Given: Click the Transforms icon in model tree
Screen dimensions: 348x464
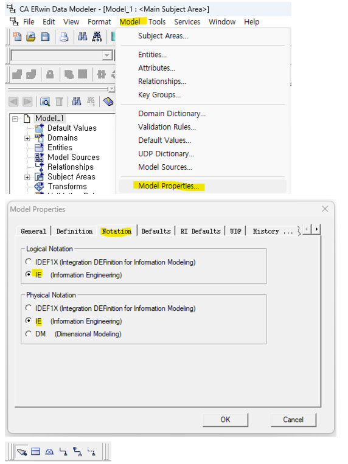Looking at the screenshot, I should tap(39, 187).
